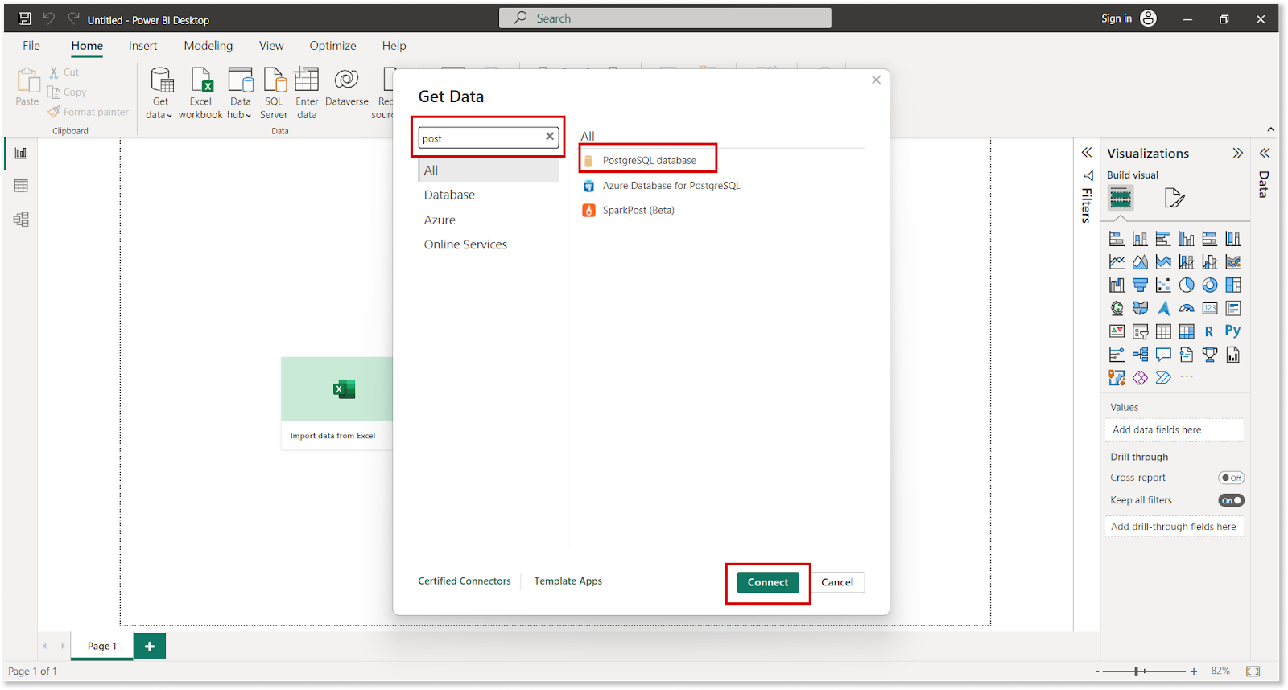Select the scatter chart visual
The height and width of the screenshot is (690, 1288).
[x=1163, y=285]
